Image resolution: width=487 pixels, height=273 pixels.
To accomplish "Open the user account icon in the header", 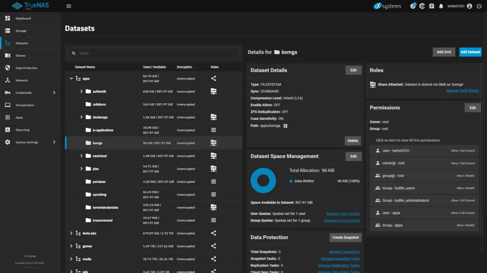I will pos(469,6).
